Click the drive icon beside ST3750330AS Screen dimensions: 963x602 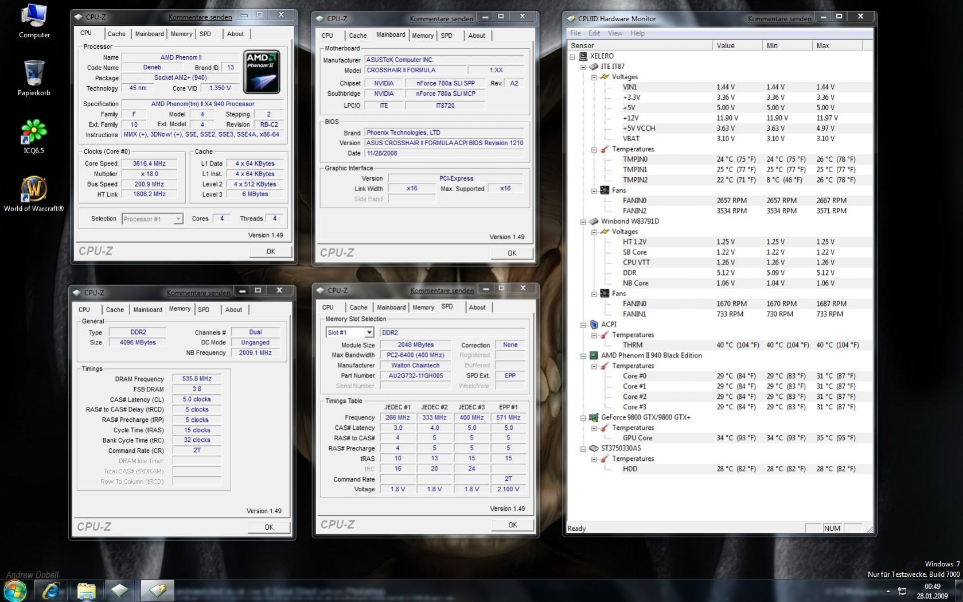594,449
